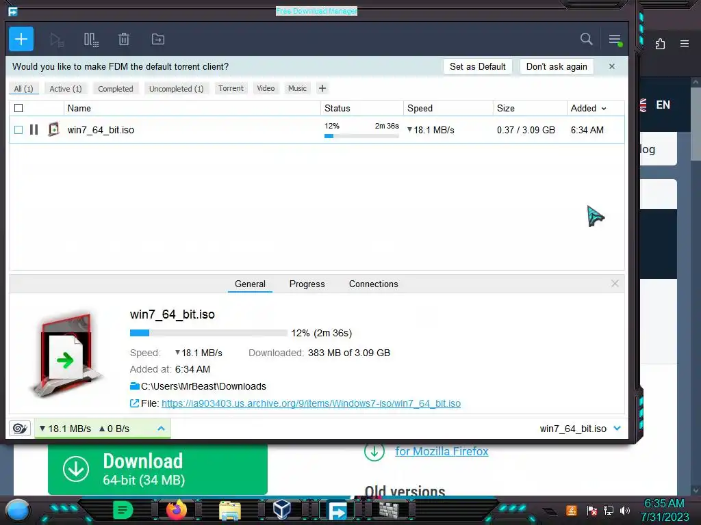Open the Firefox hamburger menu behind FDM
Image resolution: width=701 pixels, height=525 pixels.
685,44
